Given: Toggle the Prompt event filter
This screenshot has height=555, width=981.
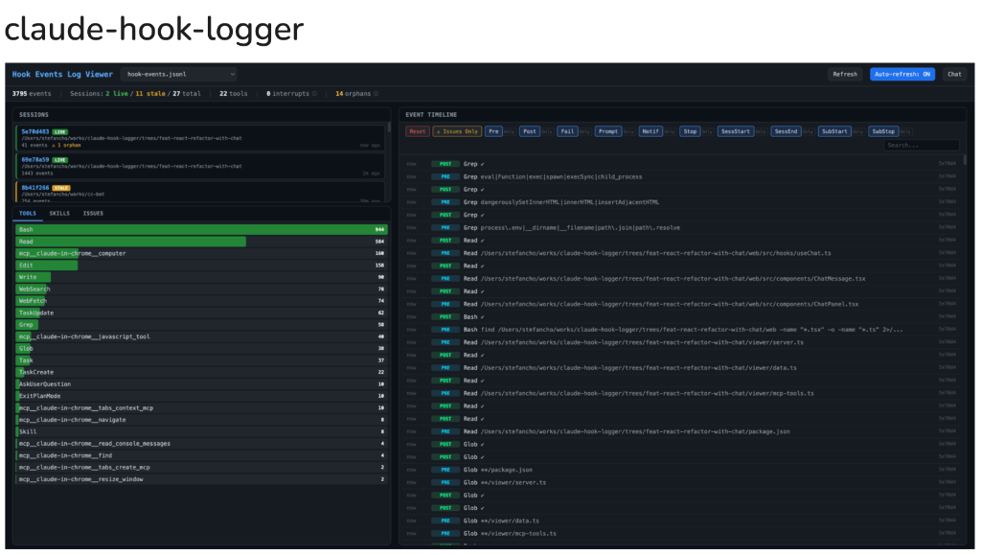Looking at the screenshot, I should 607,131.
